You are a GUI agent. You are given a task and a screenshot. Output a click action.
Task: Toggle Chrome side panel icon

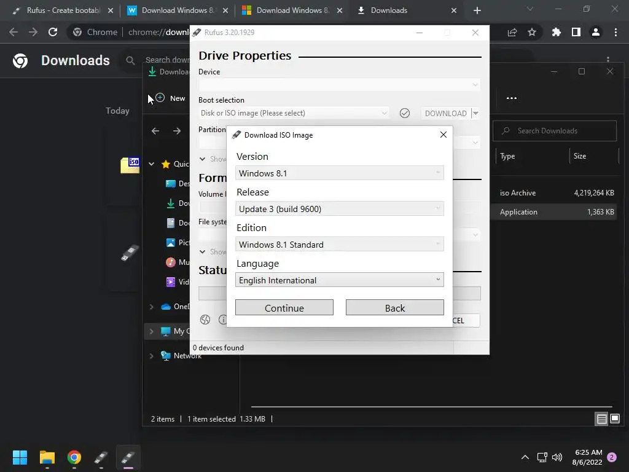[576, 32]
